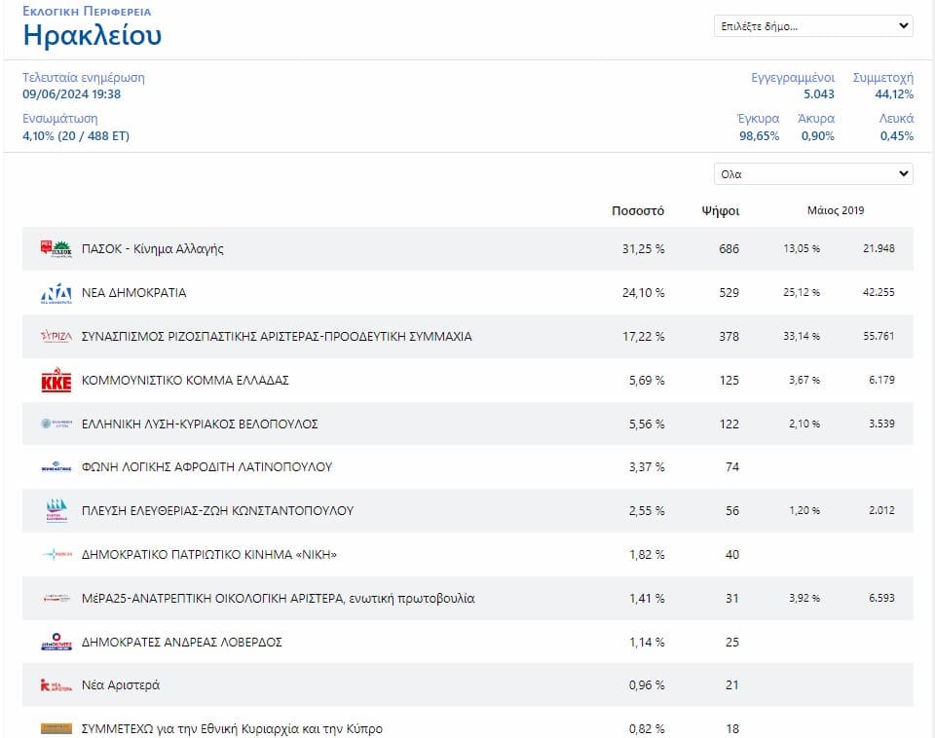This screenshot has height=738, width=935.
Task: Select ΣΥΜΜΕΤΕΧΩ για την Εθνική Κυριαρχία name
Action: [x=233, y=729]
